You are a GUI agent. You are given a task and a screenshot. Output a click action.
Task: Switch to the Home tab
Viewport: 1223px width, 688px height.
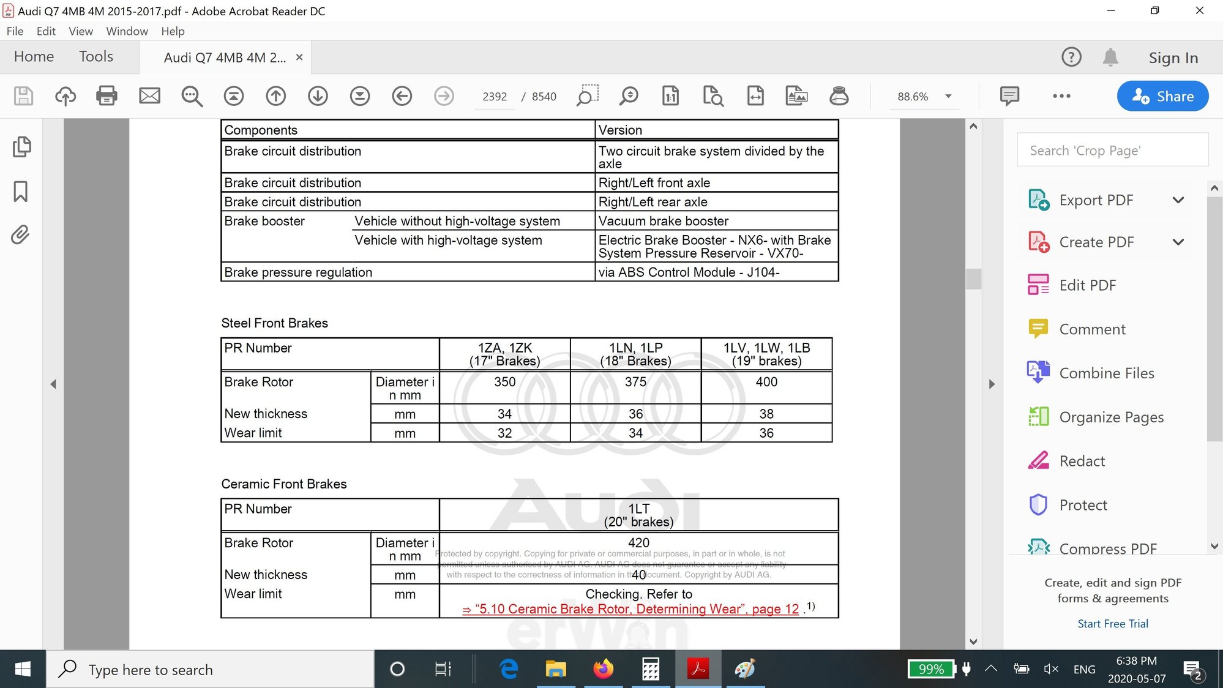pos(34,56)
